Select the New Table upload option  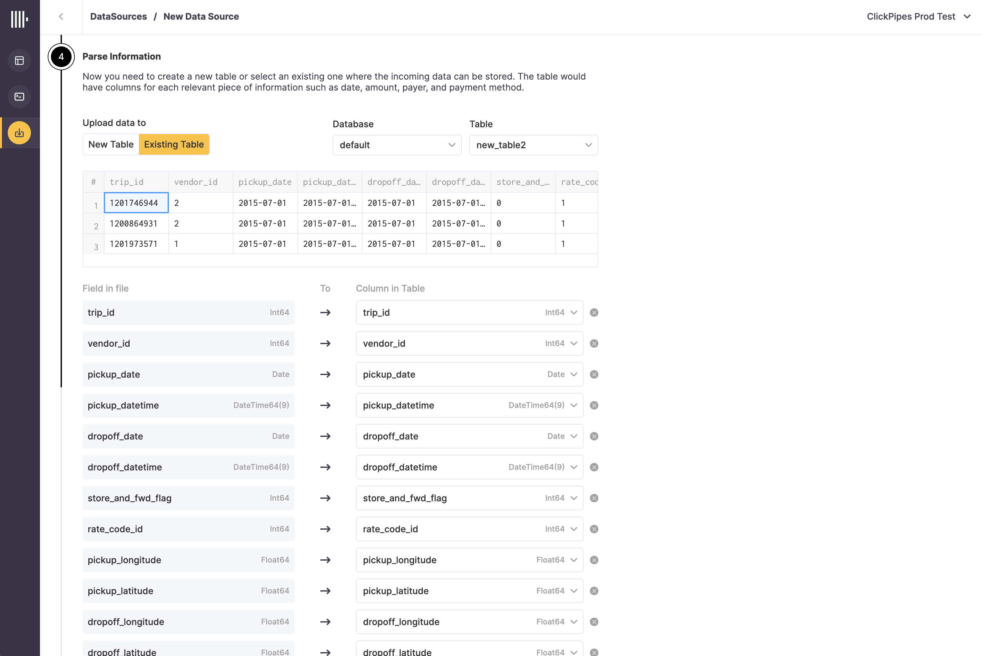pyautogui.click(x=111, y=143)
